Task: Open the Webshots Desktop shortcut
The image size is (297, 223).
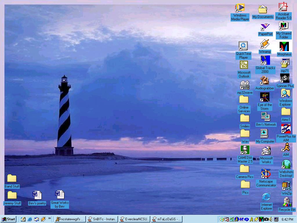Action: coord(286,165)
